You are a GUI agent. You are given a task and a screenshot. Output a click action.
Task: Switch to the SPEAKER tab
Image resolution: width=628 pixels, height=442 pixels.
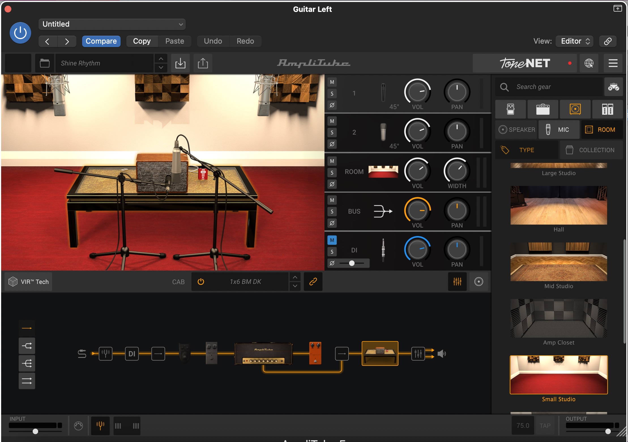click(x=517, y=130)
